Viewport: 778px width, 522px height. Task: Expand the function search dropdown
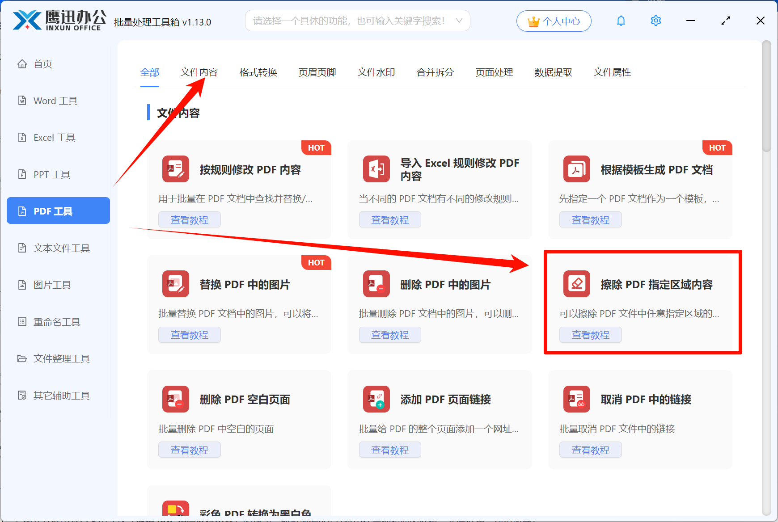point(459,21)
